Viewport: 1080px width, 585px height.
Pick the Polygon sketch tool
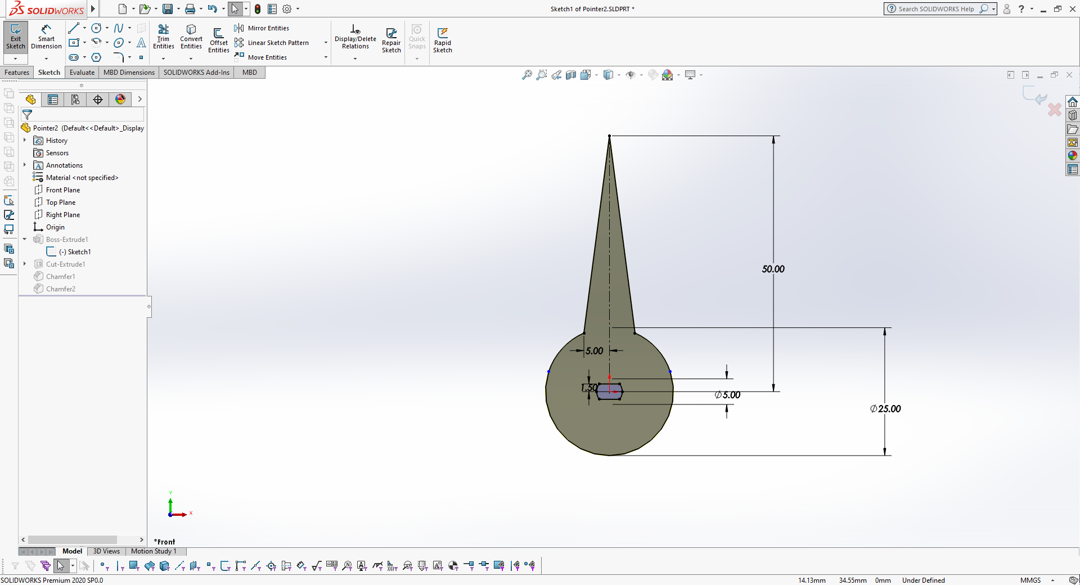[96, 57]
